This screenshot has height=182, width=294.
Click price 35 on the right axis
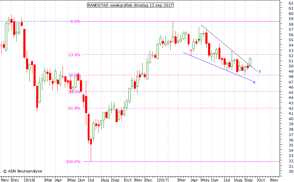(x=291, y=145)
